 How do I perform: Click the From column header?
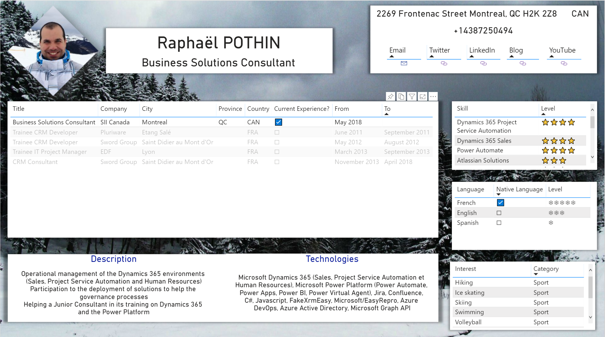click(342, 109)
